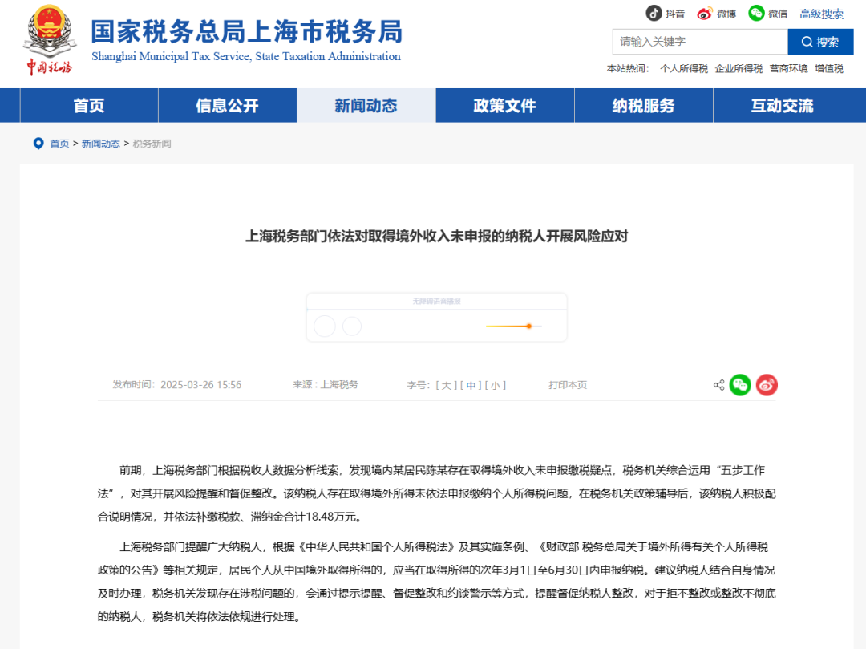Image resolution: width=866 pixels, height=649 pixels.
Task: Share article via red Weibo button
Action: click(767, 385)
